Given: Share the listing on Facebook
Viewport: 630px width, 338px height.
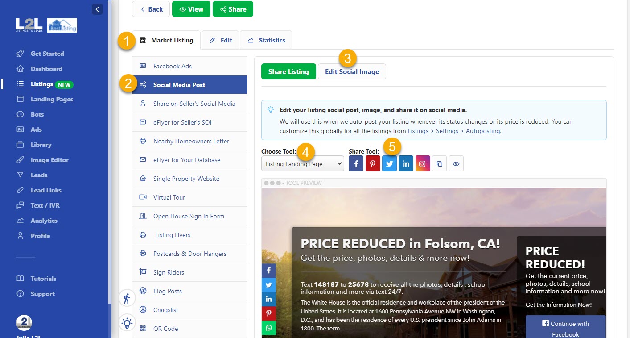Looking at the screenshot, I should pos(356,163).
